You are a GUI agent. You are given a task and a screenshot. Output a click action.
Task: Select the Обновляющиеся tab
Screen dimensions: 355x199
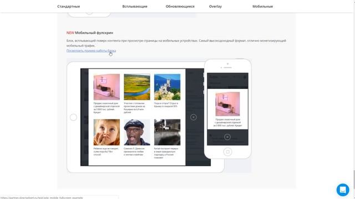click(180, 6)
